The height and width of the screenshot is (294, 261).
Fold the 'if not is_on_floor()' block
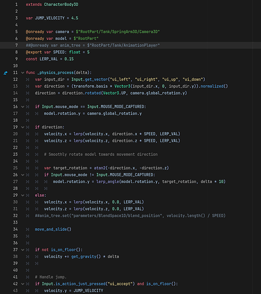tap(22, 250)
